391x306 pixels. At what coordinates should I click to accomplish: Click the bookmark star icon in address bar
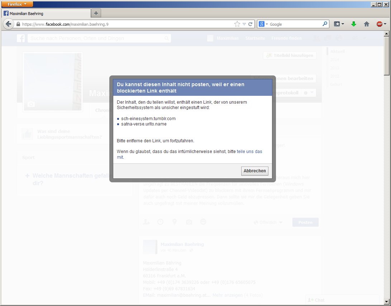[237, 24]
